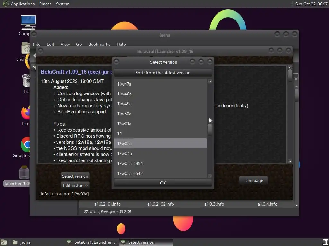This screenshot has width=329, height=246.
Task: Click the show desktop icon in taskbar
Action: (x=4, y=242)
